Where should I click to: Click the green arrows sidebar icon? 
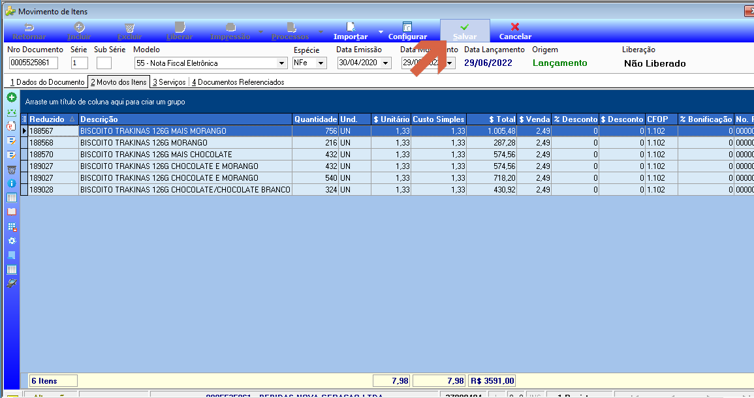coord(12,112)
